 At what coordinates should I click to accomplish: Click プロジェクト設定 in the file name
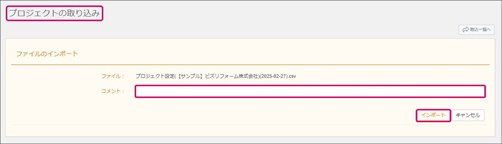point(155,76)
